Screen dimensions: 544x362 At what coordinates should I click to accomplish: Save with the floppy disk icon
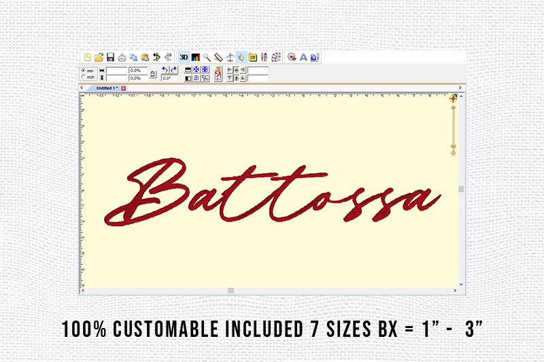click(110, 57)
